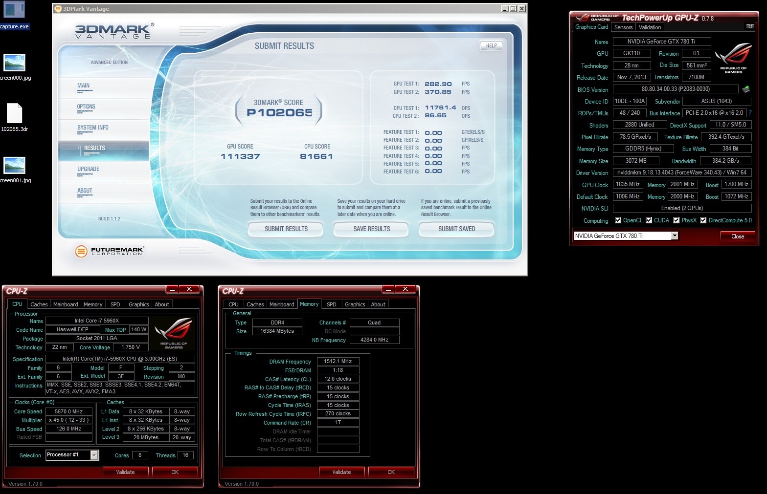Switch to the Sensors tab in GPU-Z
The height and width of the screenshot is (494, 767).
[623, 27]
